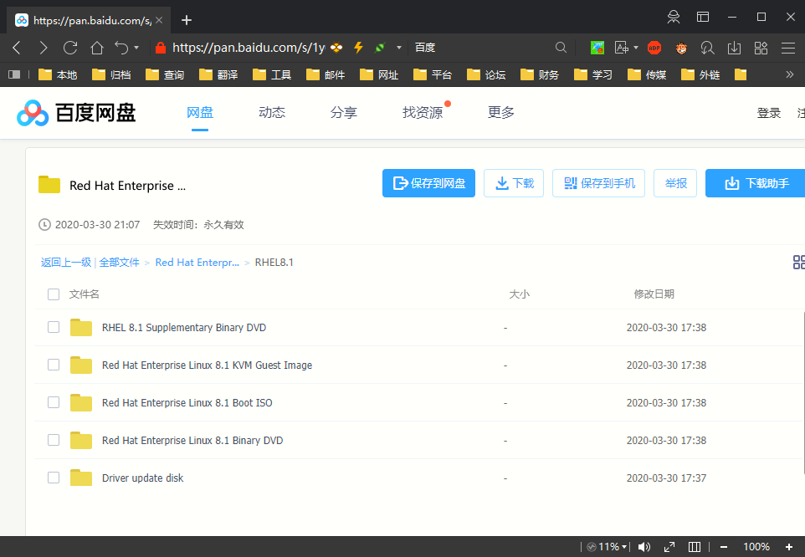The width and height of the screenshot is (805, 557).
Task: Open the ABP adblock extension icon
Action: [x=654, y=48]
